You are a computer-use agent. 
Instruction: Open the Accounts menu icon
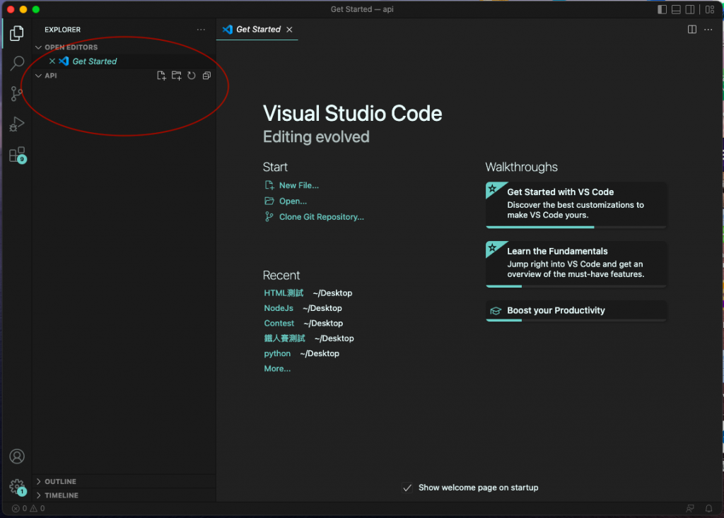[x=17, y=456]
